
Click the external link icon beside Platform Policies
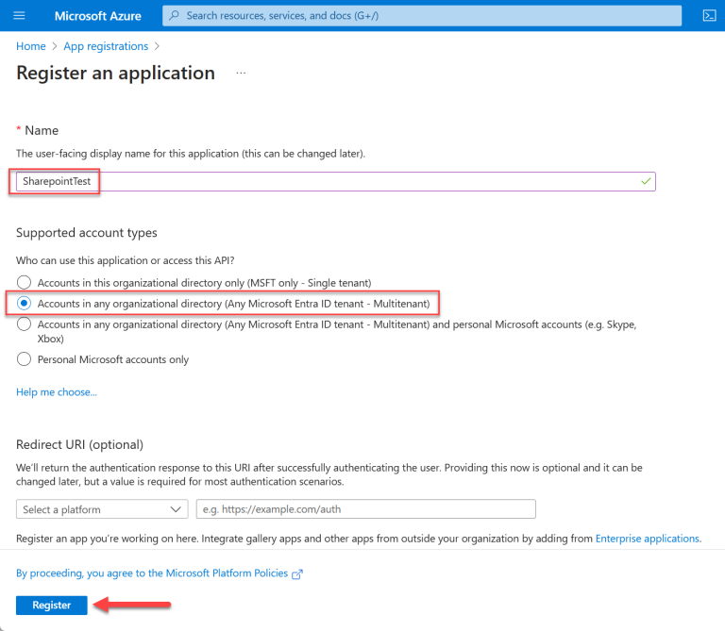(x=297, y=573)
